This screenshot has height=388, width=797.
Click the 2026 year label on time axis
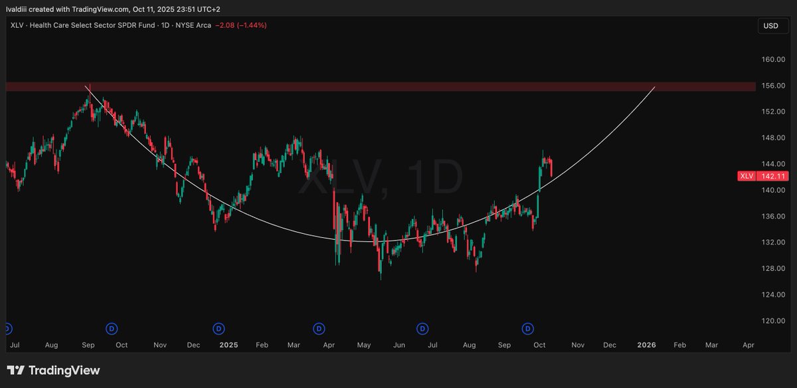pyautogui.click(x=646, y=345)
